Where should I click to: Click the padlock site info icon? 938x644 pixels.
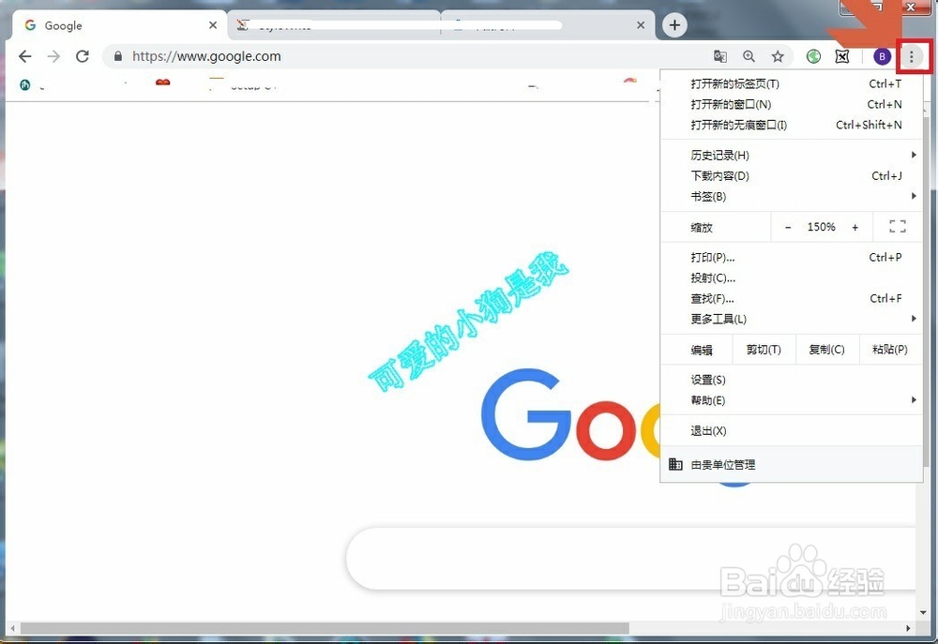(x=118, y=56)
